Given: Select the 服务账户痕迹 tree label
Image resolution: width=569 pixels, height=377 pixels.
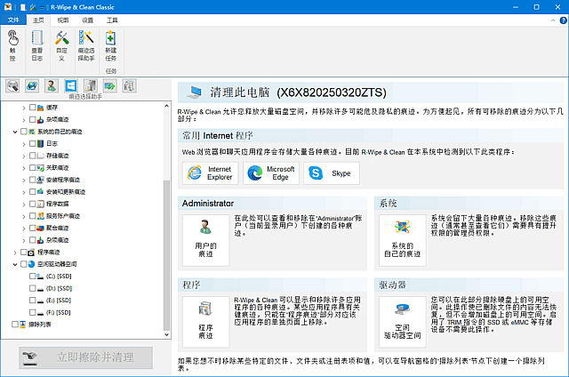Looking at the screenshot, I should (63, 216).
